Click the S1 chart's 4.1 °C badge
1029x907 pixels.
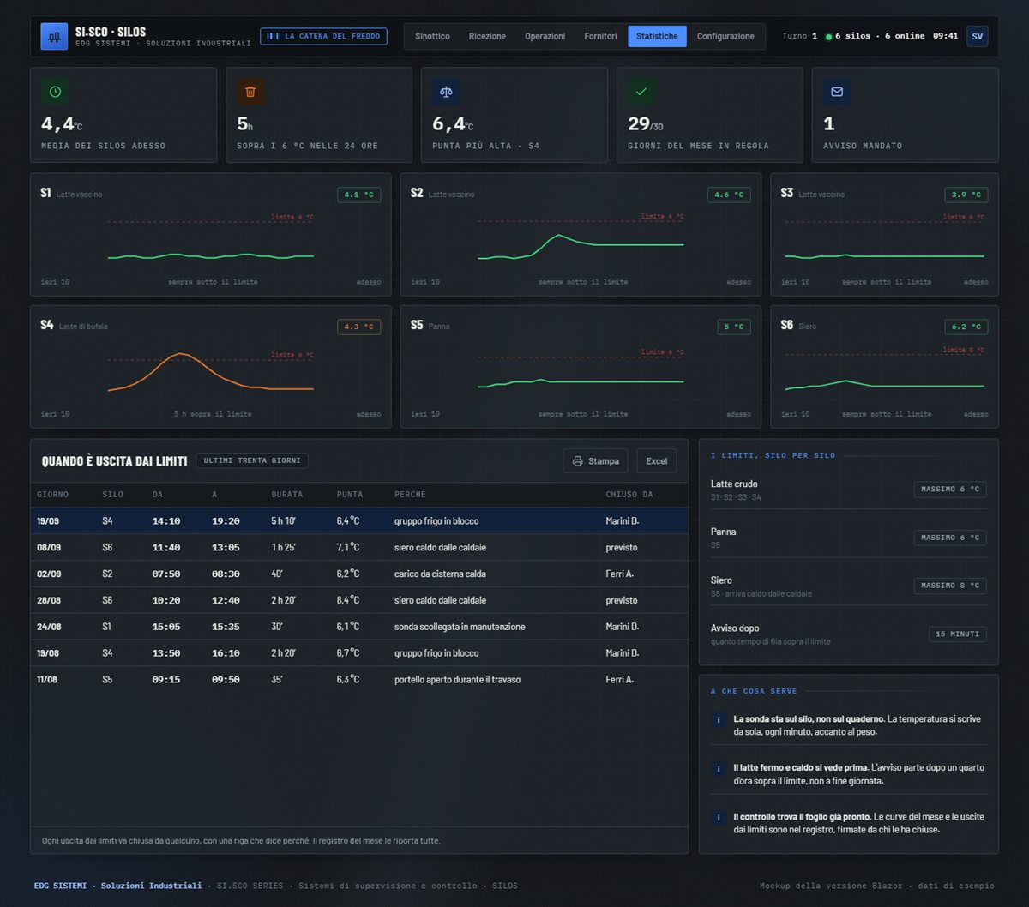(x=358, y=195)
